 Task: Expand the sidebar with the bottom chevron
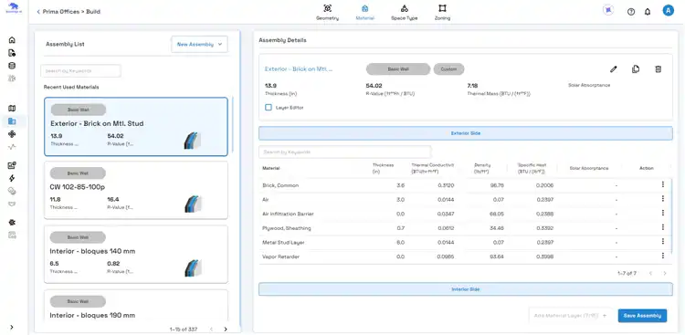tap(12, 327)
